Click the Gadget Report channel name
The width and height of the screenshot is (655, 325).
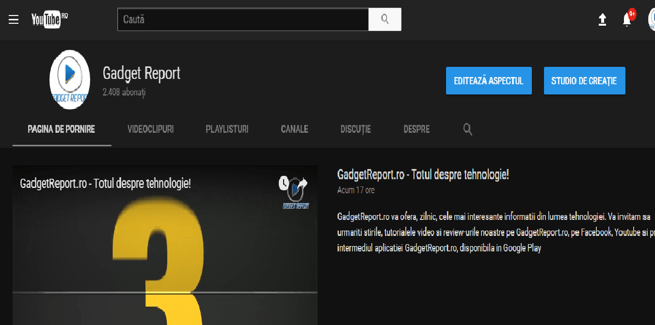tap(142, 73)
